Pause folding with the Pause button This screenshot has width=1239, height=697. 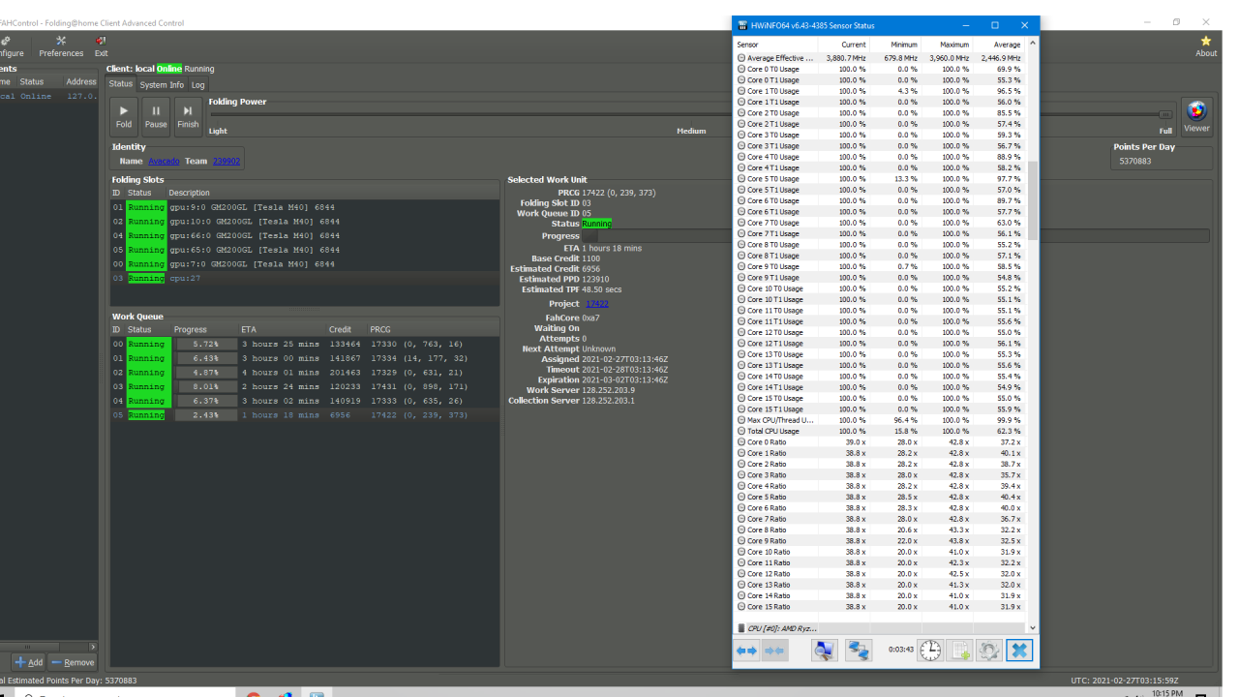point(156,115)
